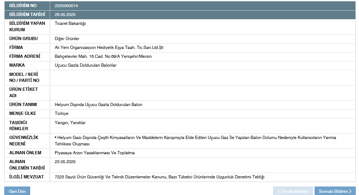Select the measure date 23.05.2025
The image size is (359, 195).
click(x=65, y=162)
